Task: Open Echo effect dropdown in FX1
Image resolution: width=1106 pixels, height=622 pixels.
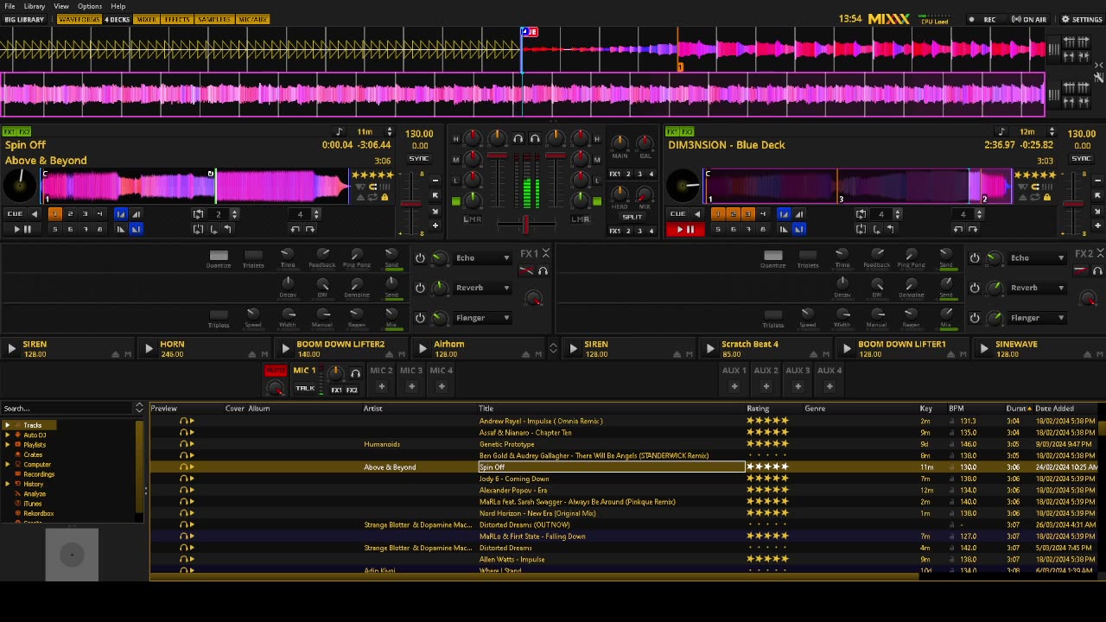Action: 482,257
